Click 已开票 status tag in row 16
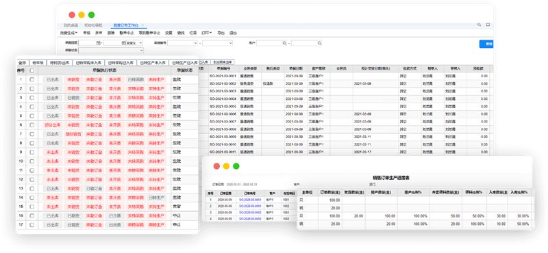The width and height of the screenshot is (548, 253). point(114,215)
